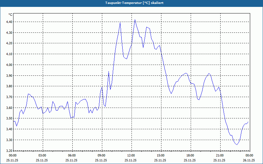This screenshot has width=263, height=164.
Task: Click the 26.11.25 date label
Action: click(x=249, y=160)
